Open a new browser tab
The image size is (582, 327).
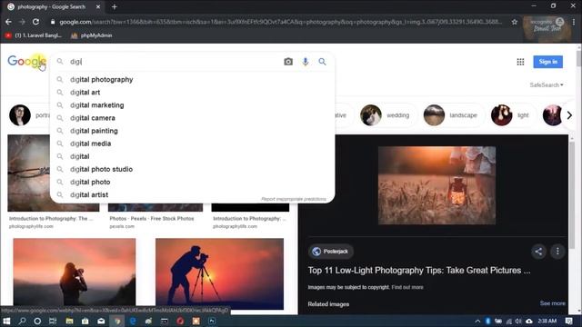coord(115,6)
